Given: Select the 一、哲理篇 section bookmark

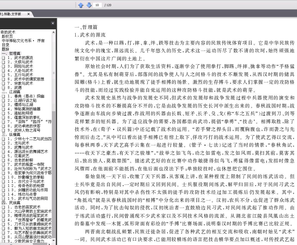Looking at the screenshot, I should (11, 54).
